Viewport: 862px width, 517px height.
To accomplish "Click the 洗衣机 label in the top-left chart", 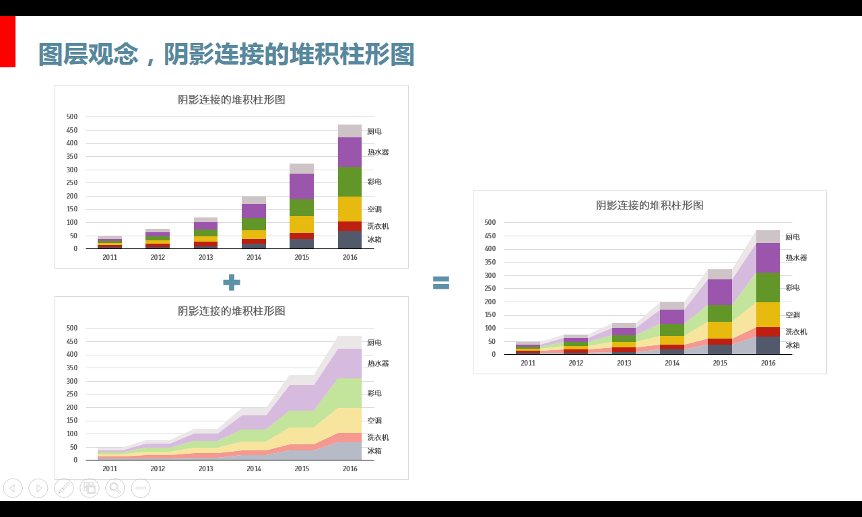I will (378, 226).
